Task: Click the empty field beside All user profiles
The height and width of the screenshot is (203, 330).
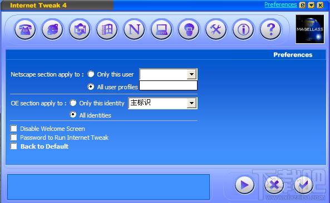Action: tap(169, 85)
